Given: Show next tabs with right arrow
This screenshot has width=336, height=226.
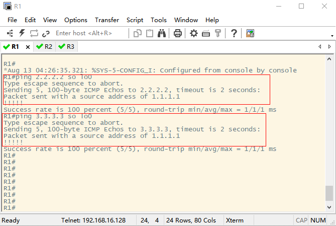Looking at the screenshot, I should point(329,47).
